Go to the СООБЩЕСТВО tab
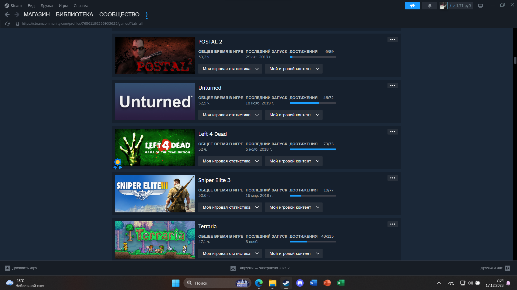The height and width of the screenshot is (290, 517). point(119,15)
